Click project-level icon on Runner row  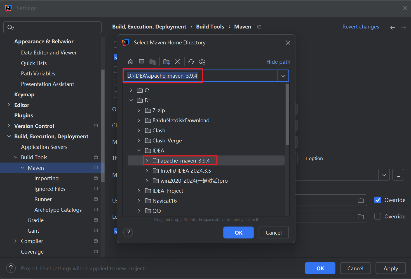96,199
